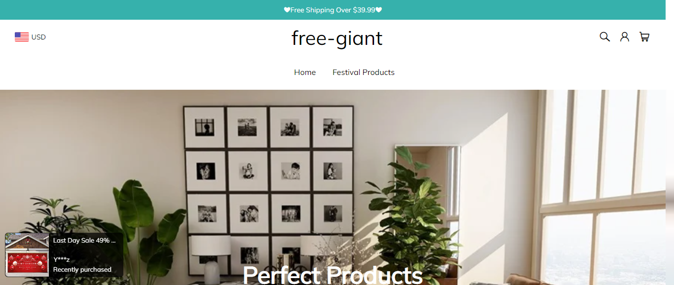The height and width of the screenshot is (285, 674).
Task: Go to the Home menu item
Action: tap(305, 72)
